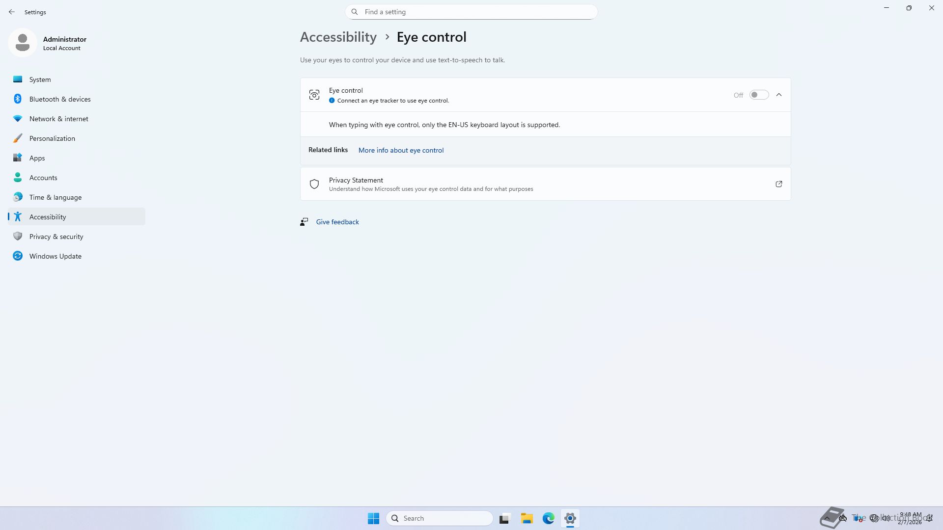Screen dimensions: 943x530
Task: Click the Give feedback link
Action: pos(337,222)
